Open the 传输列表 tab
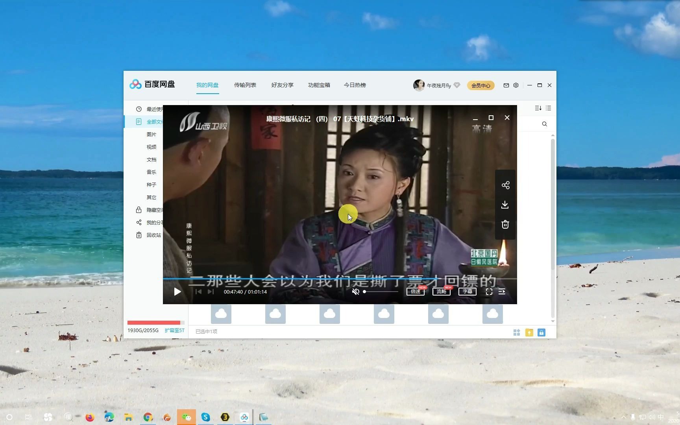The height and width of the screenshot is (425, 680). pyautogui.click(x=245, y=85)
